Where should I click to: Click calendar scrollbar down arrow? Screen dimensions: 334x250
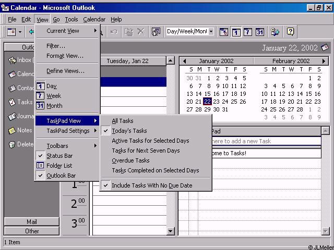[x=171, y=231]
